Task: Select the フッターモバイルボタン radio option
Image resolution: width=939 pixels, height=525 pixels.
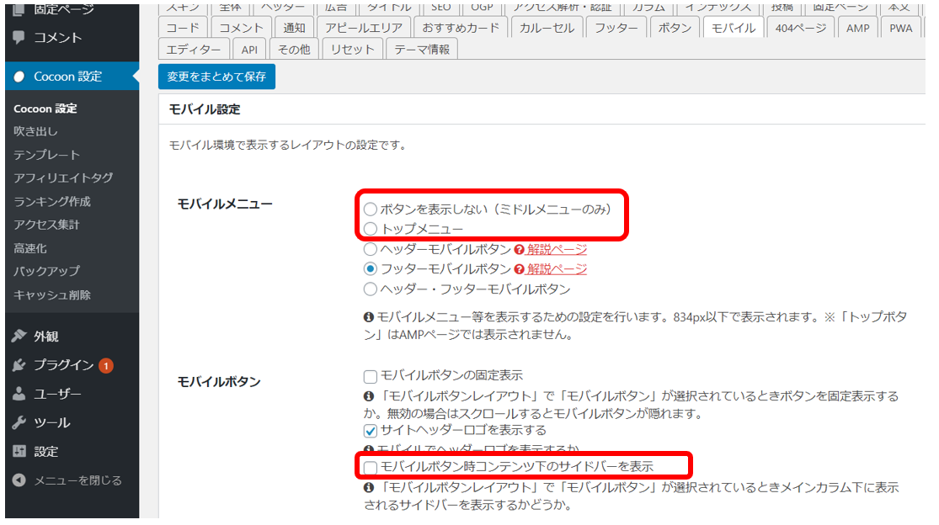Action: (x=370, y=269)
